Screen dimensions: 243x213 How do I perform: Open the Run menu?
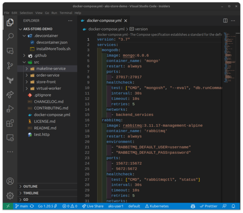[x=54, y=13]
